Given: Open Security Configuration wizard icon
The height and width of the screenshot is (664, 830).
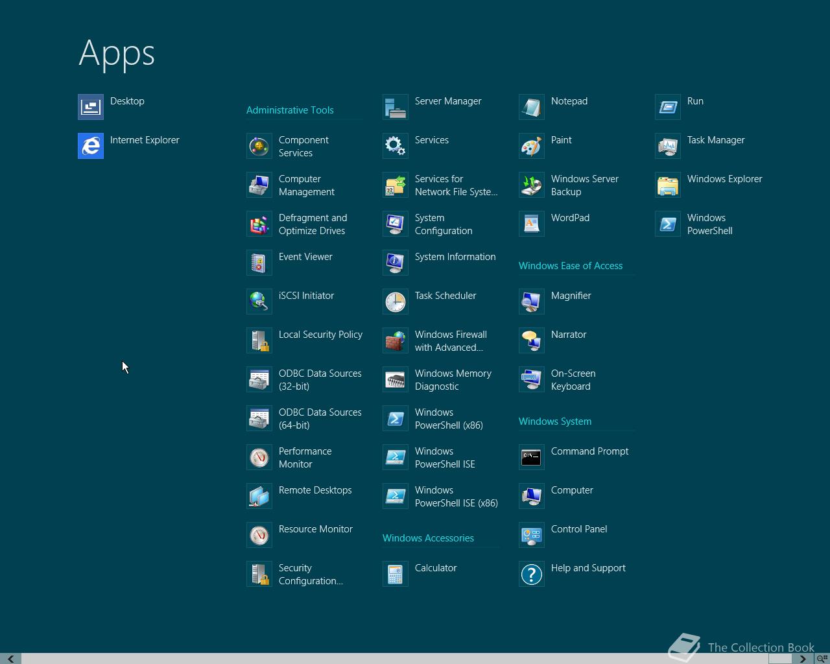Looking at the screenshot, I should (x=259, y=574).
